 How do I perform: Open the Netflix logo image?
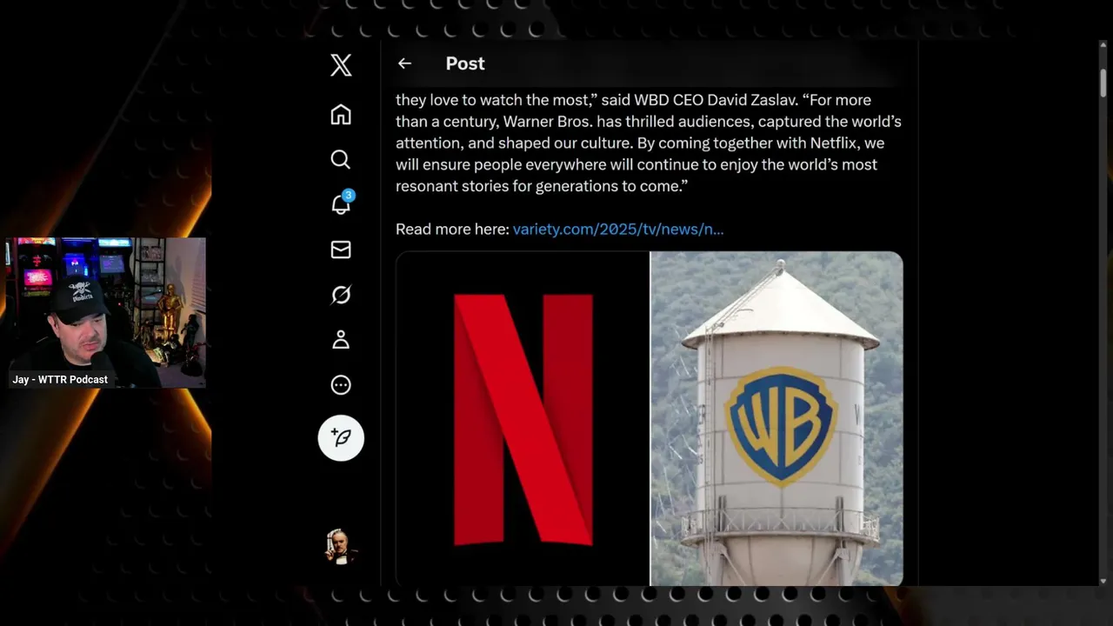pyautogui.click(x=523, y=418)
